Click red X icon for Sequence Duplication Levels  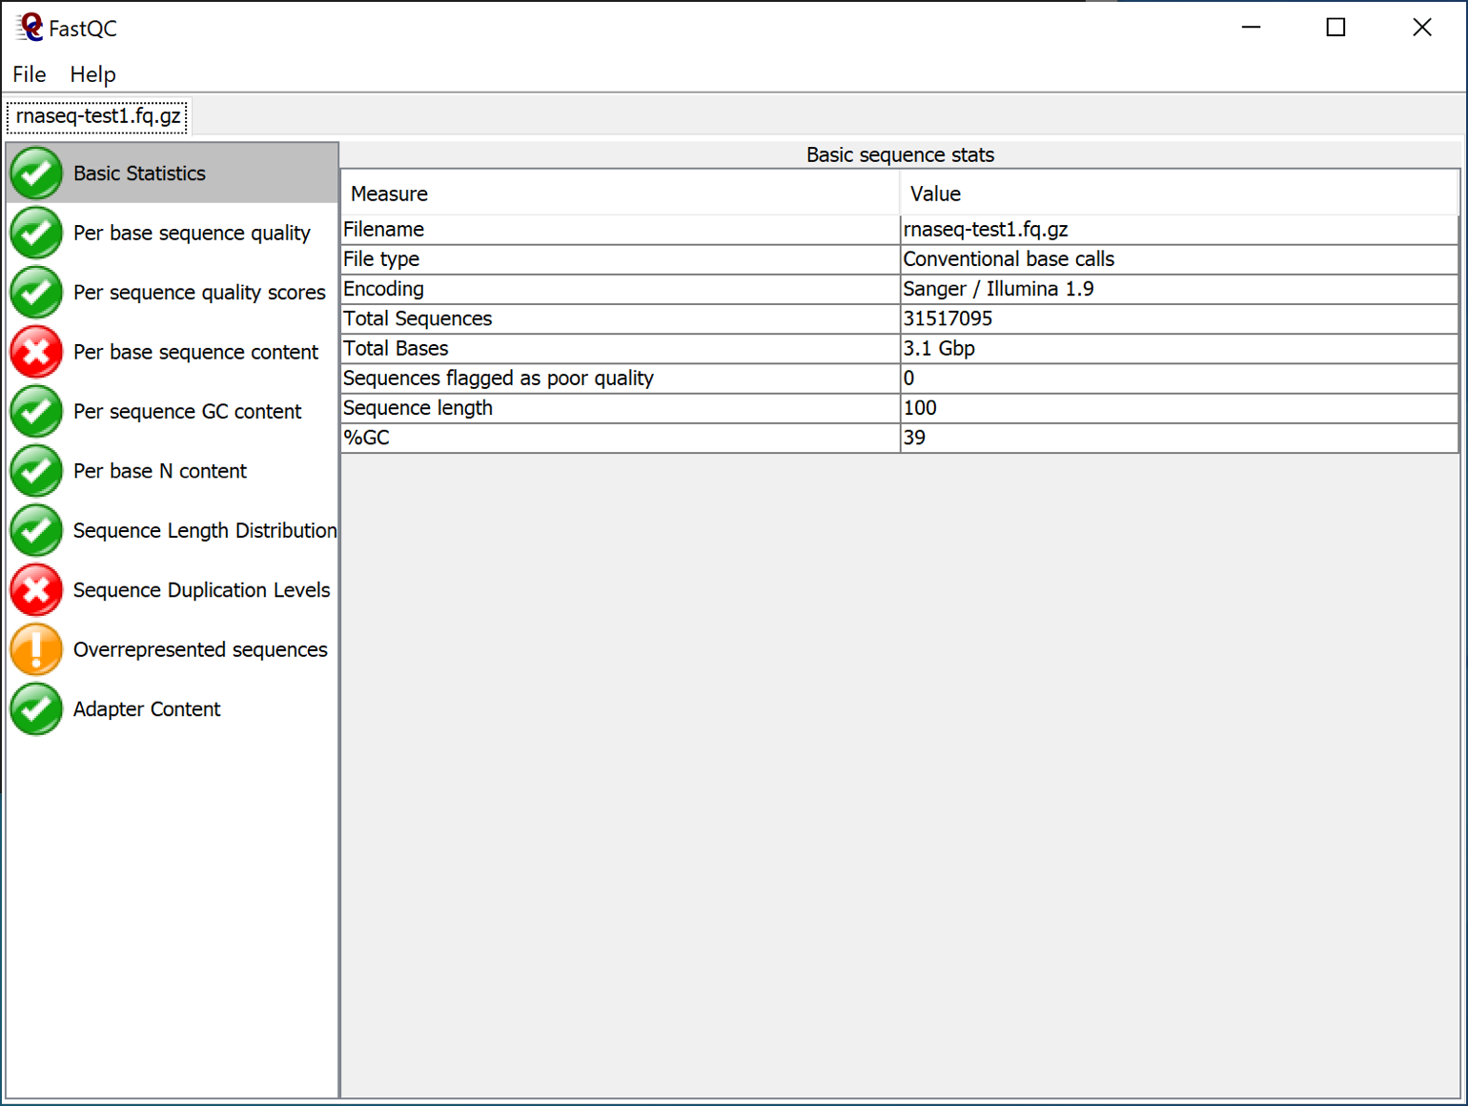click(36, 590)
